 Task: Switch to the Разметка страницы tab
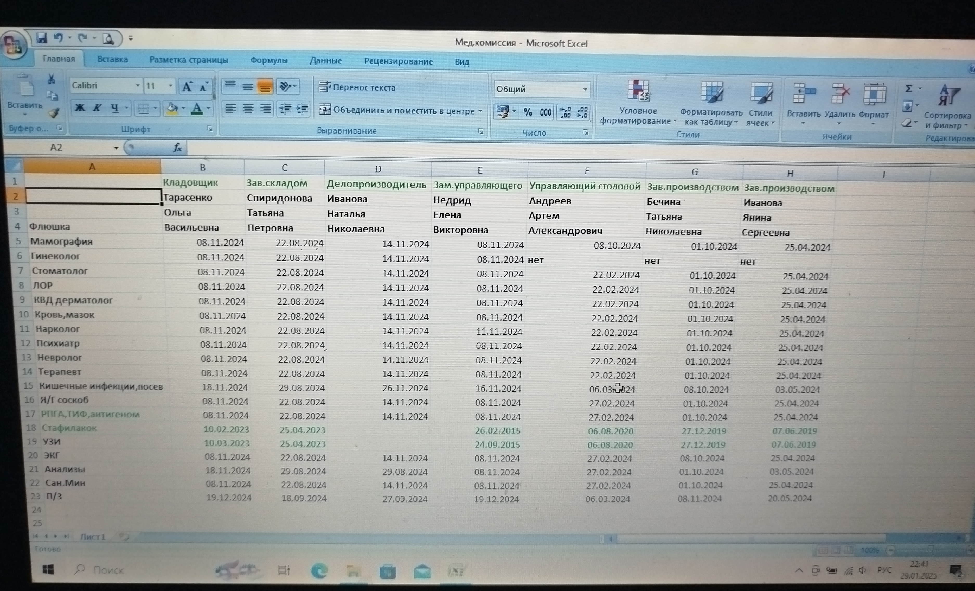[x=188, y=60]
